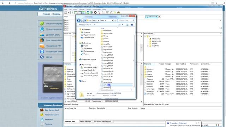
Task: Select Local Disk D in Explorer sidebar
Action: click(89, 70)
